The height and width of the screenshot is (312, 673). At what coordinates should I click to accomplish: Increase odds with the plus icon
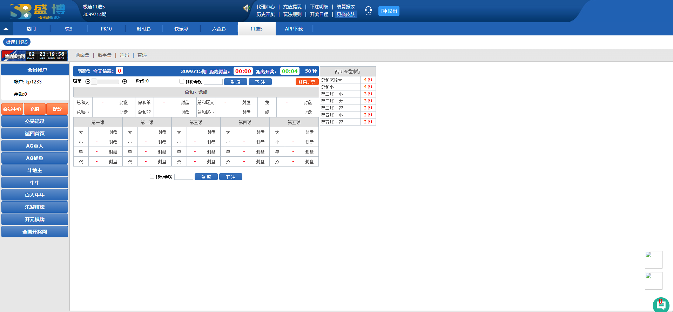coord(124,82)
